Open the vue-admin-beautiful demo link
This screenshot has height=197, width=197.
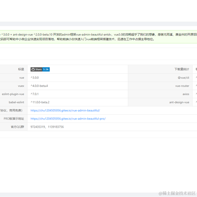click(x=65, y=110)
